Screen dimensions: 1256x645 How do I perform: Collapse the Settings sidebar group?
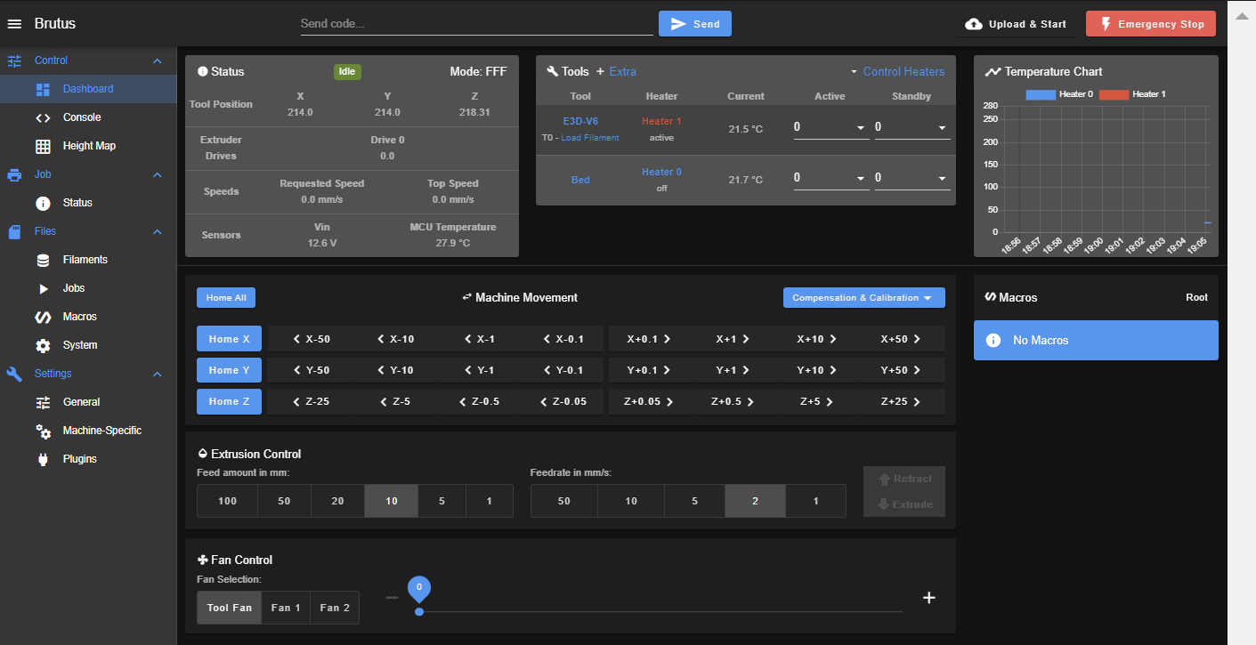158,374
